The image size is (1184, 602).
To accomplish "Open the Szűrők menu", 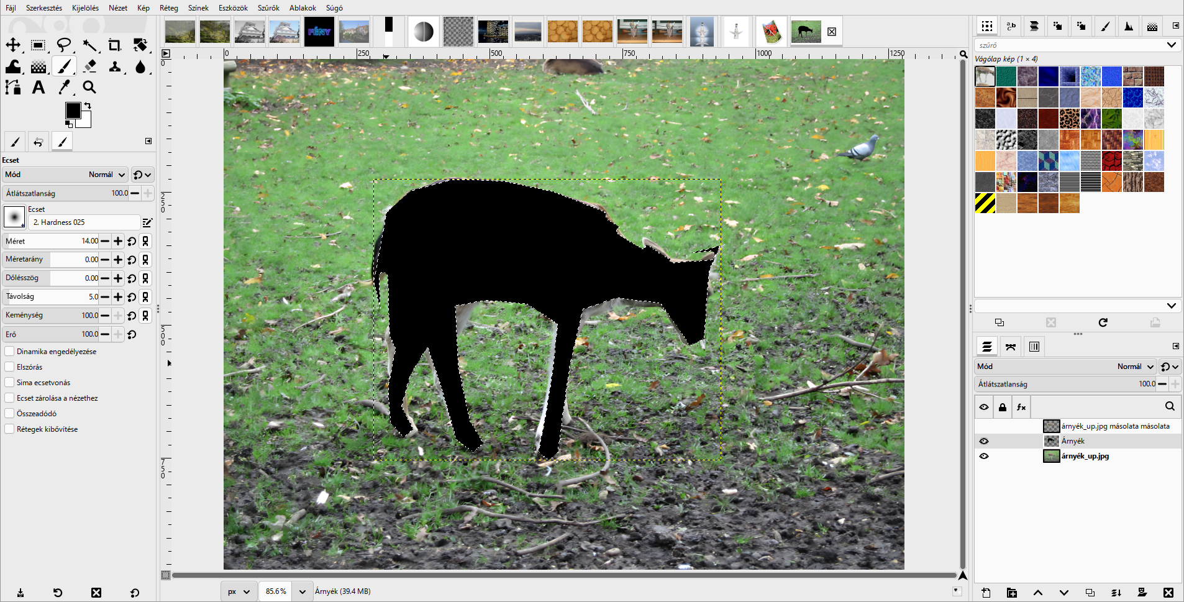I will pos(268,8).
